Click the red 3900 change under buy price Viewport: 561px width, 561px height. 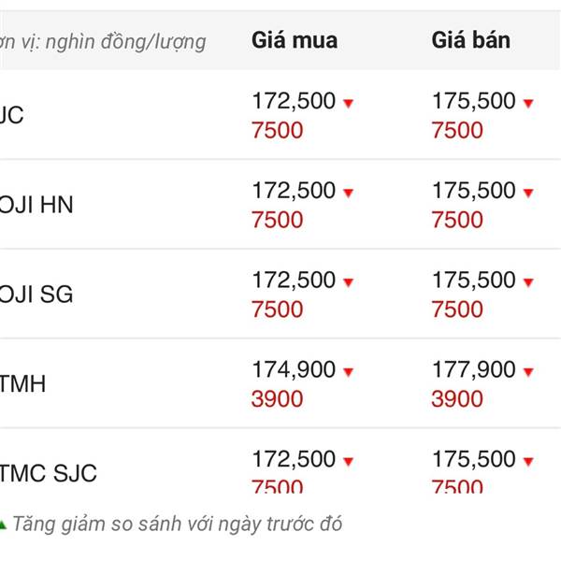277,399
